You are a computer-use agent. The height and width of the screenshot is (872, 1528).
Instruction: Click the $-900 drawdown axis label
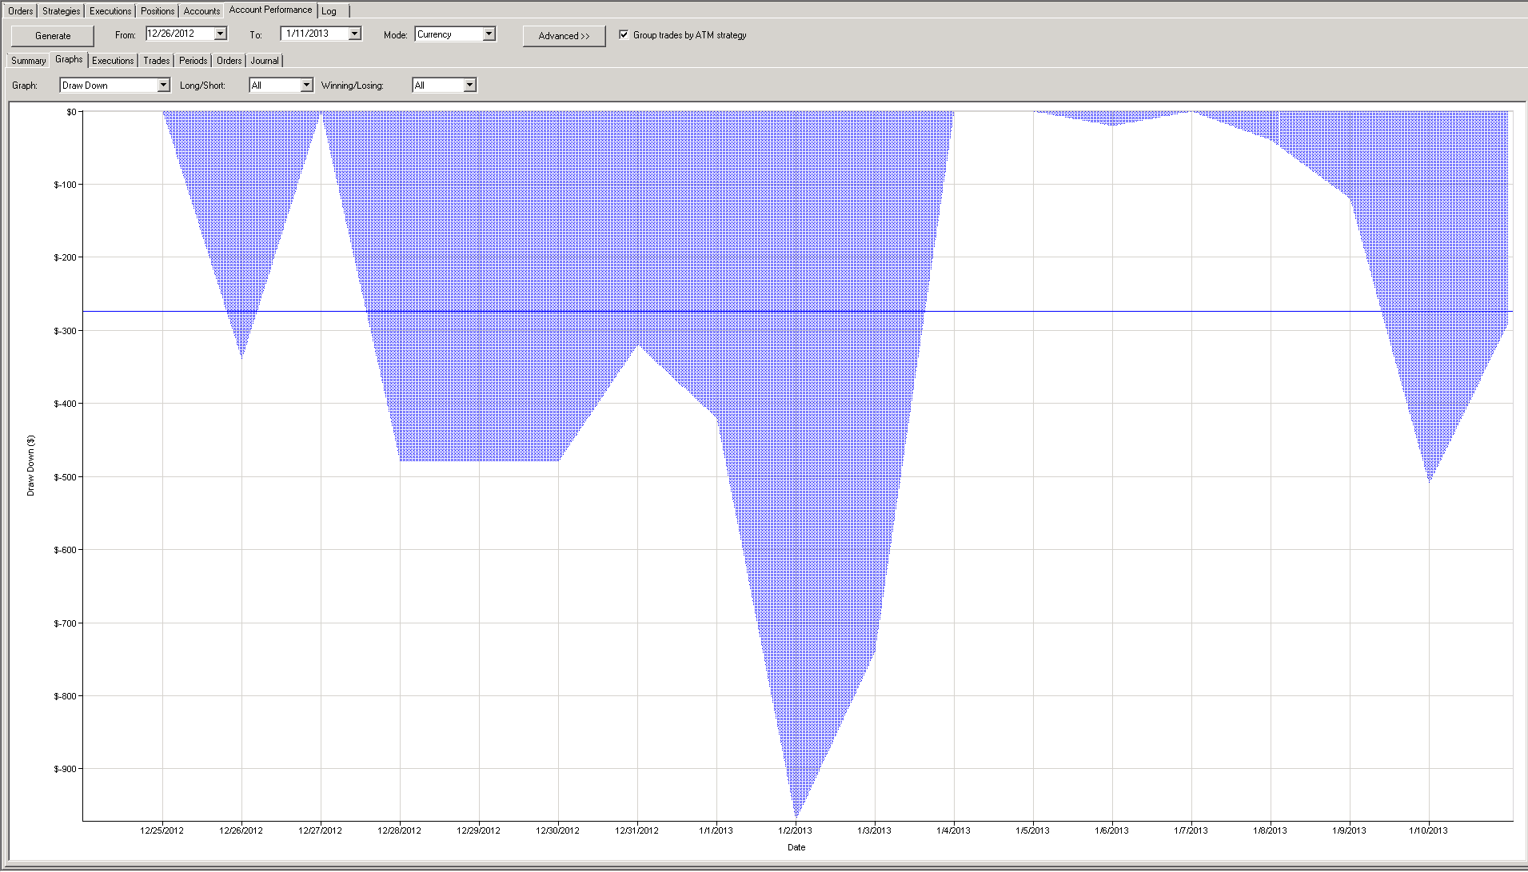65,769
